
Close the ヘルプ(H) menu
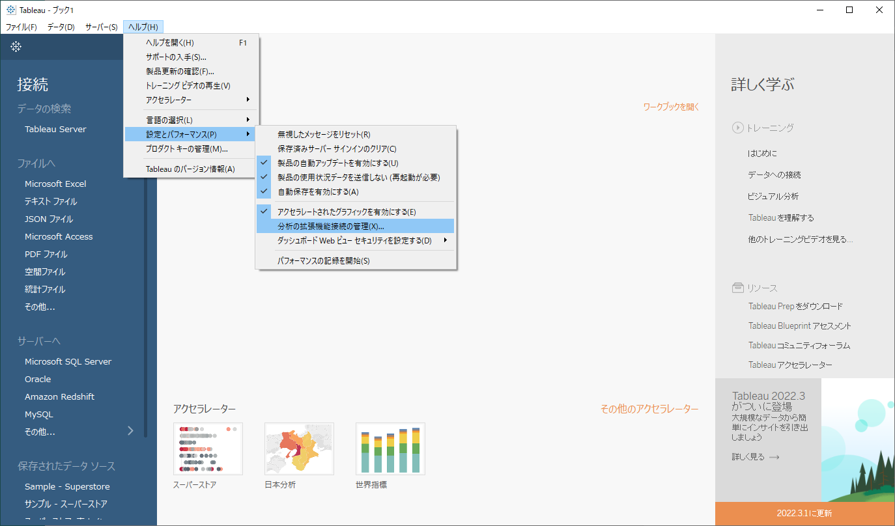143,27
